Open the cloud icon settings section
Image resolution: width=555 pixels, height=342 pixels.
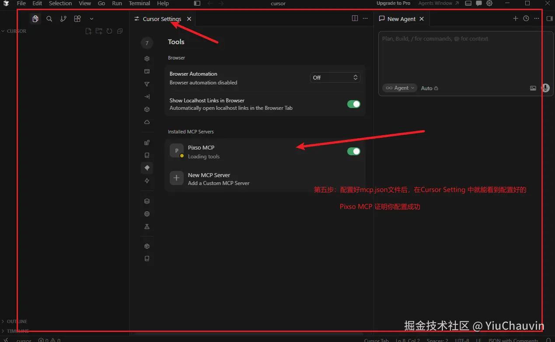point(147,122)
